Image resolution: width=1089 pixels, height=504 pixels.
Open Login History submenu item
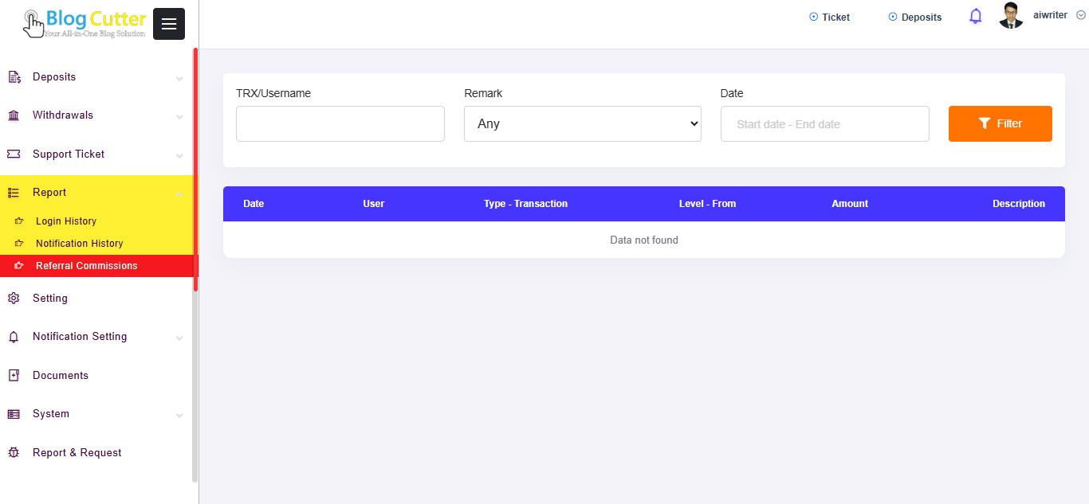[x=66, y=221]
